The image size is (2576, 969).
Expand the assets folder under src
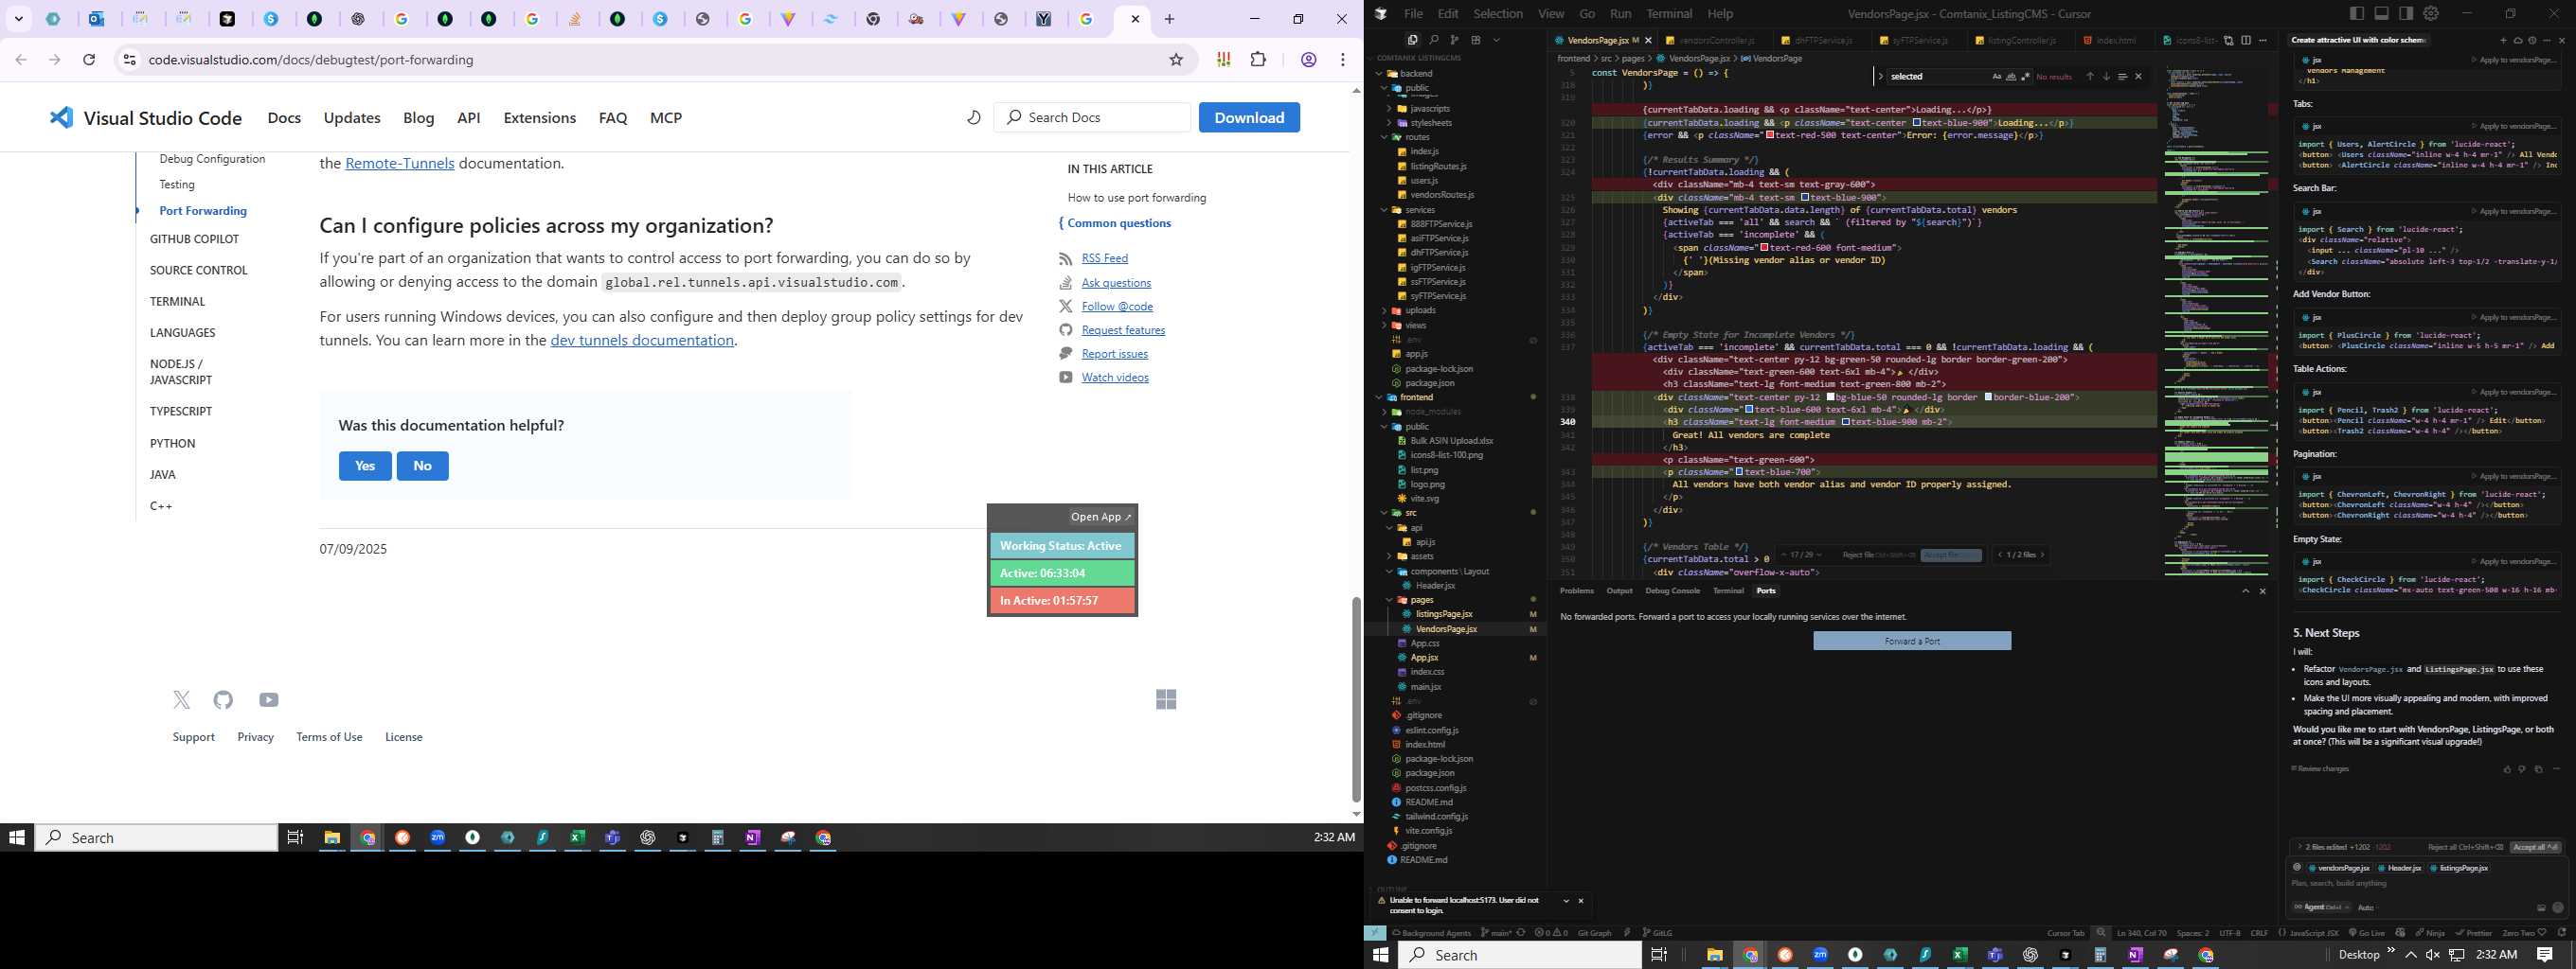click(1390, 556)
